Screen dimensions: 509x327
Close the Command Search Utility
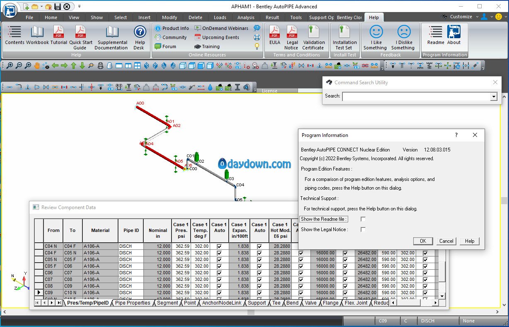495,83
